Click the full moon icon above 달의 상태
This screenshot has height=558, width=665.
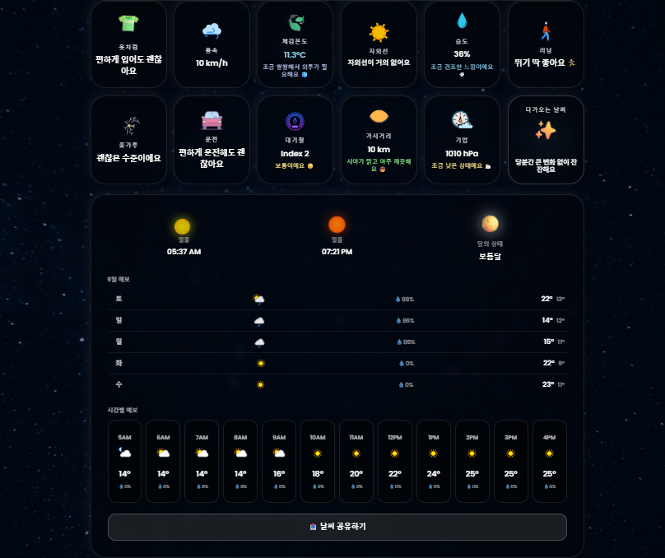(490, 224)
